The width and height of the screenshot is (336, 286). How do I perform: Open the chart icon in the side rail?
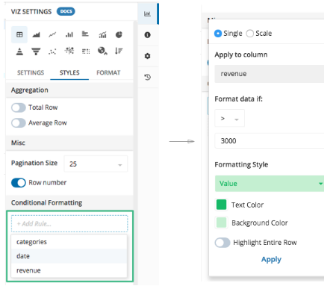tap(147, 13)
